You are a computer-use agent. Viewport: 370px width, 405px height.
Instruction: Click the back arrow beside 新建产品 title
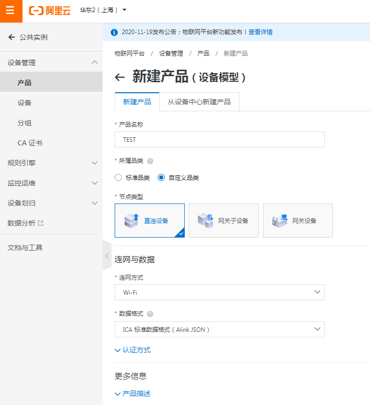120,77
